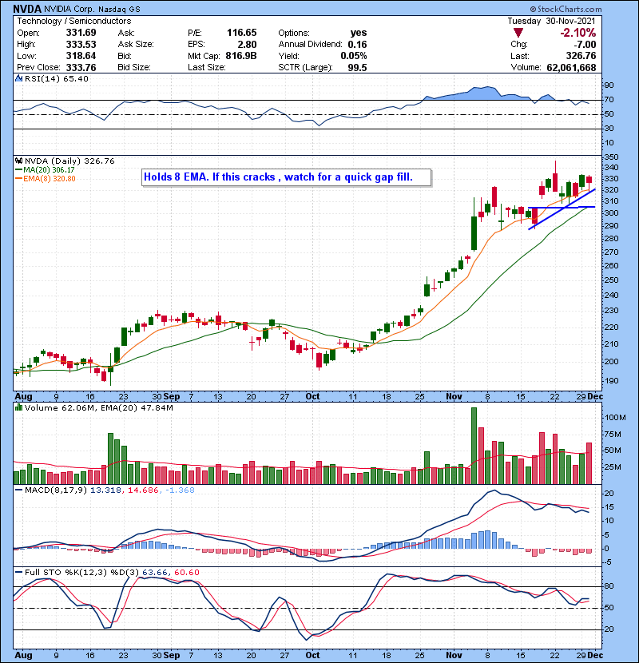Click the 90 tick on the RSI axis
The height and width of the screenshot is (663, 639).
coord(609,85)
